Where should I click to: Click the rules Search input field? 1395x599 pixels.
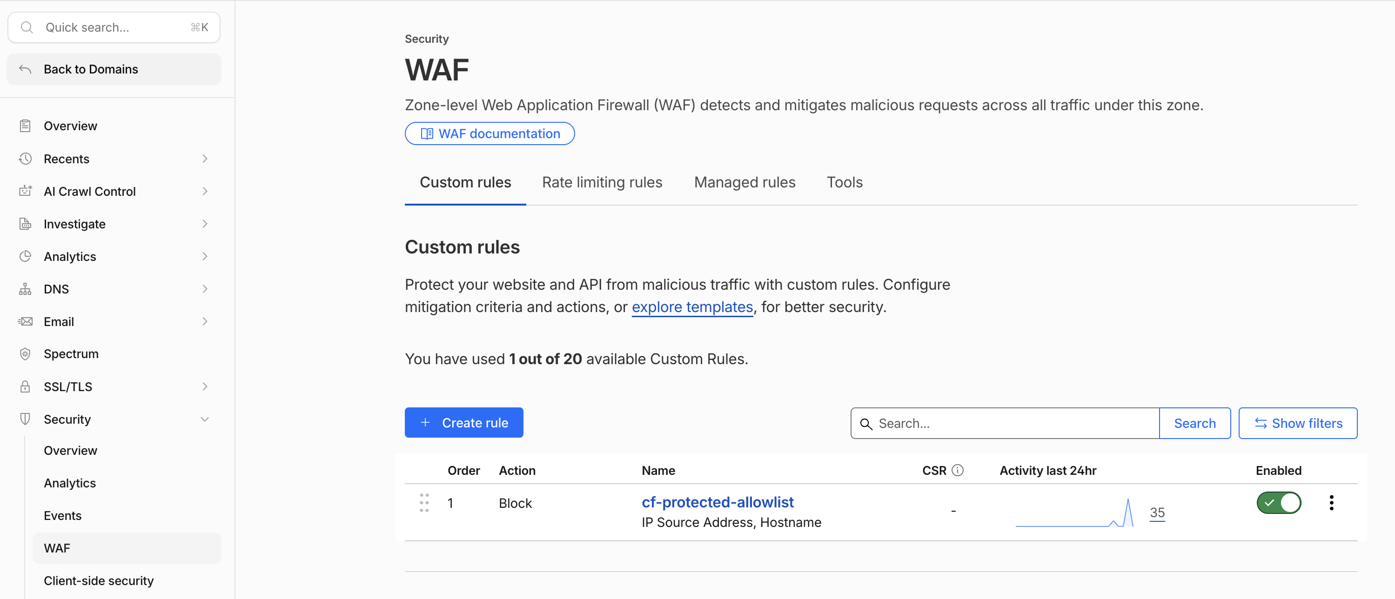point(1005,423)
